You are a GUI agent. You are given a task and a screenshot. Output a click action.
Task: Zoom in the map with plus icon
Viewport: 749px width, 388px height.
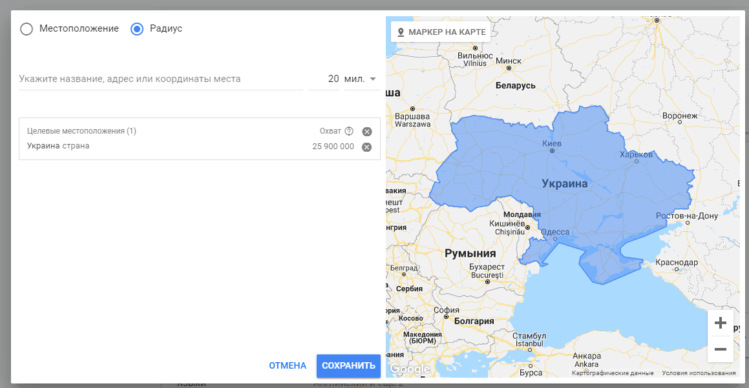721,323
